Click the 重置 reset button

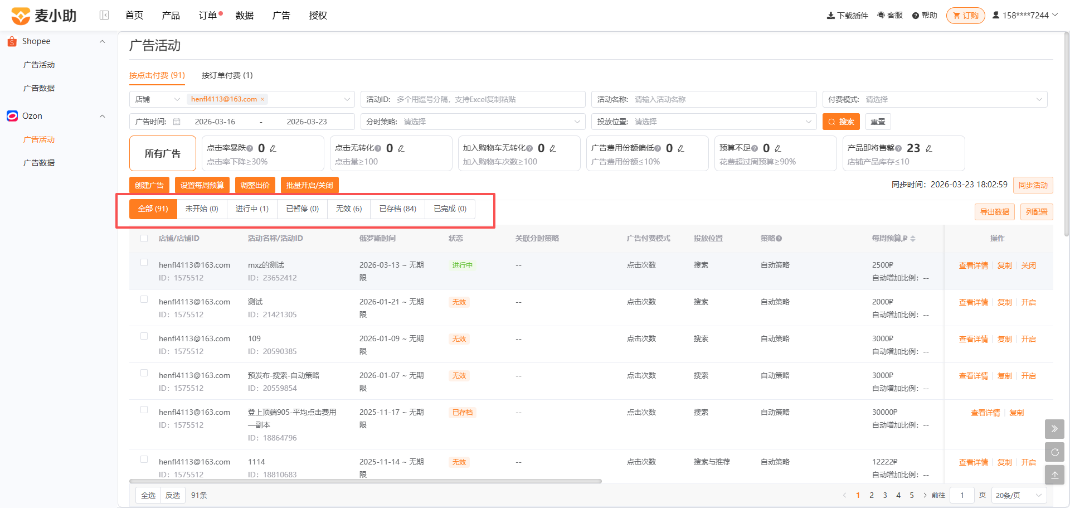[878, 122]
